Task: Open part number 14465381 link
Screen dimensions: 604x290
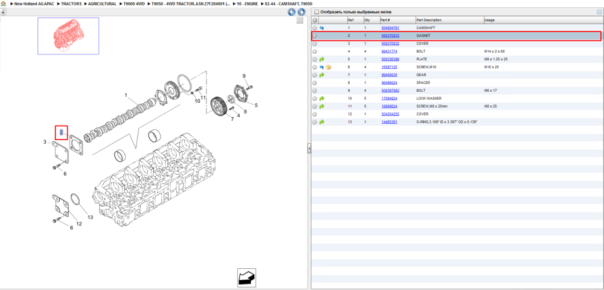Action: [389, 121]
